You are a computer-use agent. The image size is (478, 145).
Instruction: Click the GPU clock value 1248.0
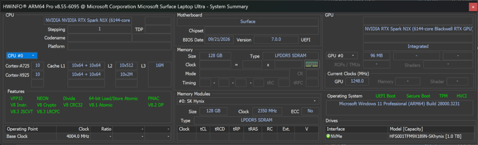point(357,81)
